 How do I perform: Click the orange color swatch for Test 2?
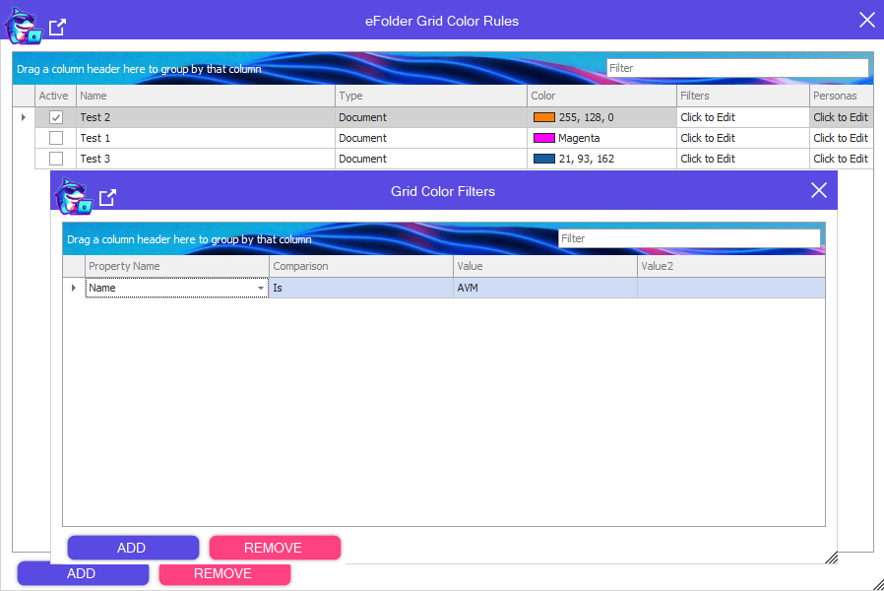(543, 117)
